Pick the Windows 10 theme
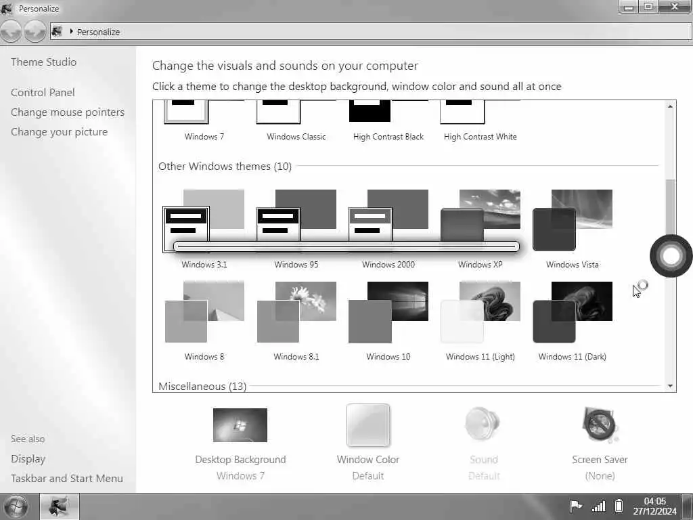This screenshot has width=693, height=520. coord(388,312)
